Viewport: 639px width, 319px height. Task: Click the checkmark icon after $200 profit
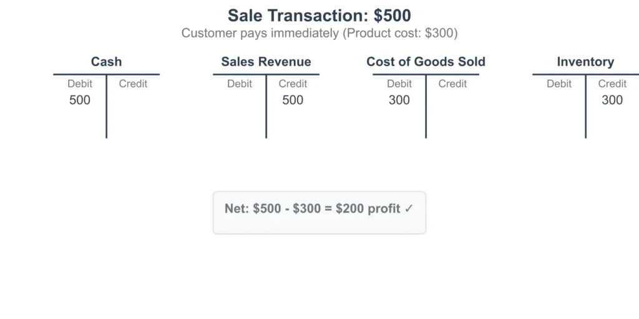(409, 209)
